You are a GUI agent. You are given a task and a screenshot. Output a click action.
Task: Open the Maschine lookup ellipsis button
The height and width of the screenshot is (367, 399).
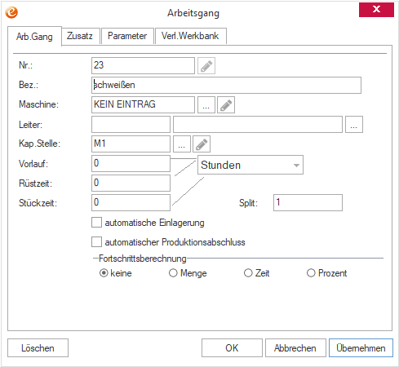[206, 104]
